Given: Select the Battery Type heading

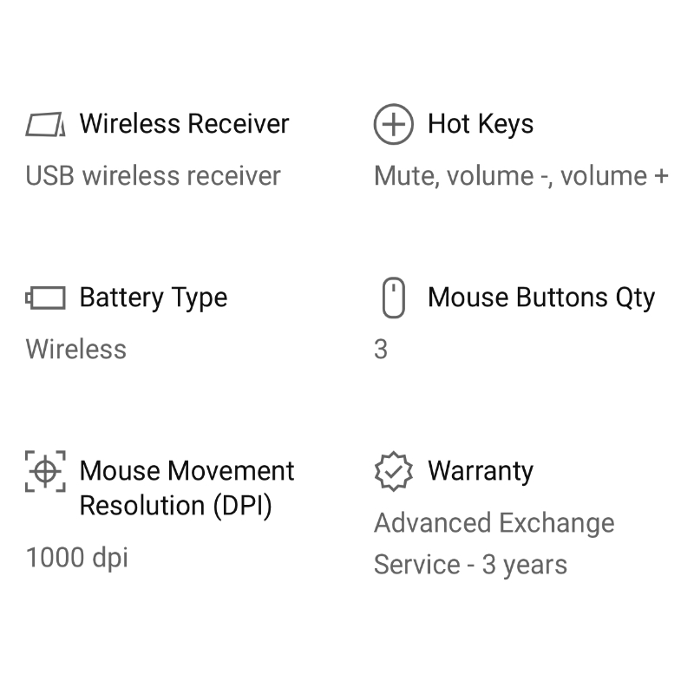Looking at the screenshot, I should pyautogui.click(x=154, y=298).
